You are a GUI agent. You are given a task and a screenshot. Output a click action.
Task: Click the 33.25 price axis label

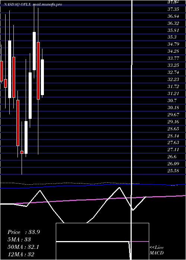click(173, 65)
